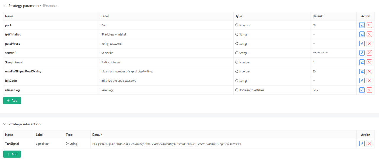Screen dimensions: 379x166
Task: Click 'Maximum number of signal display lines'
Action: (127, 71)
